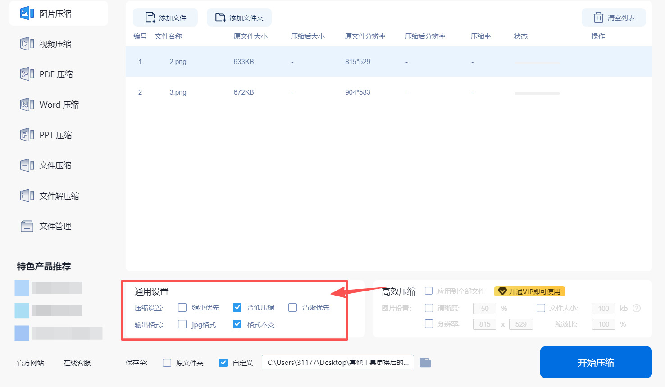Check the jpg格式 output option
This screenshot has height=387, width=665.
[182, 324]
